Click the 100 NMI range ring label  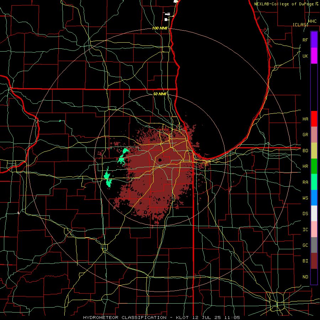click(160, 28)
